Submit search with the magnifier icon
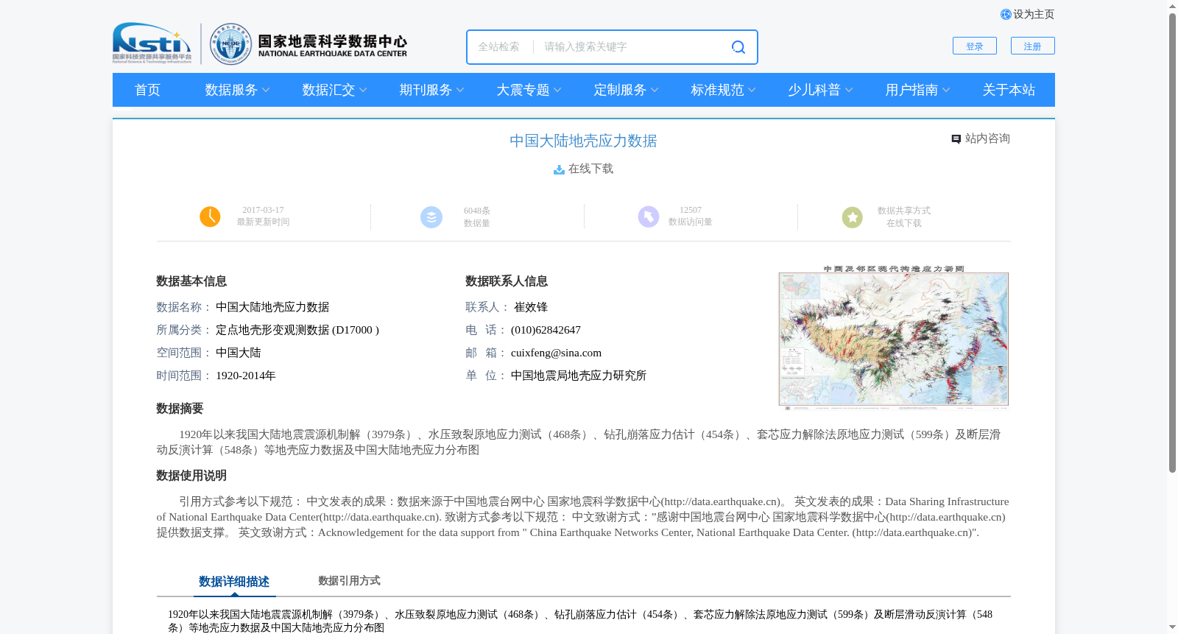 (x=738, y=47)
